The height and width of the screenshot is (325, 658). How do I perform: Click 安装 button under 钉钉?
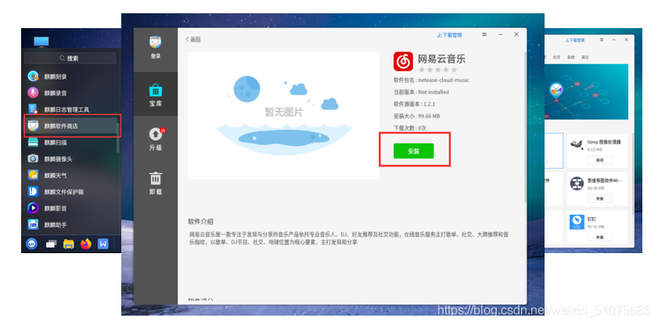pyautogui.click(x=599, y=237)
